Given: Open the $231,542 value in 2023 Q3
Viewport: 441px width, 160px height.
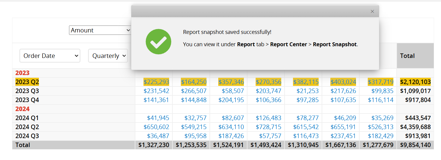Looking at the screenshot, I should [156, 91].
